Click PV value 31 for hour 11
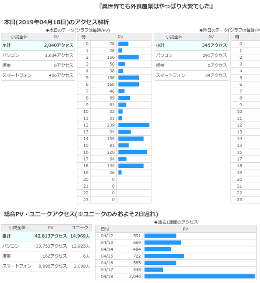The width and height of the screenshot is (260, 283). 112,118
